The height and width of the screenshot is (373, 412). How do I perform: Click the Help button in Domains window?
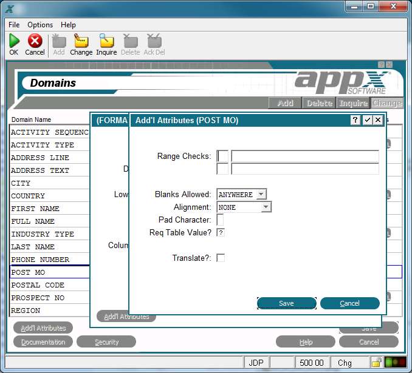[x=306, y=342]
